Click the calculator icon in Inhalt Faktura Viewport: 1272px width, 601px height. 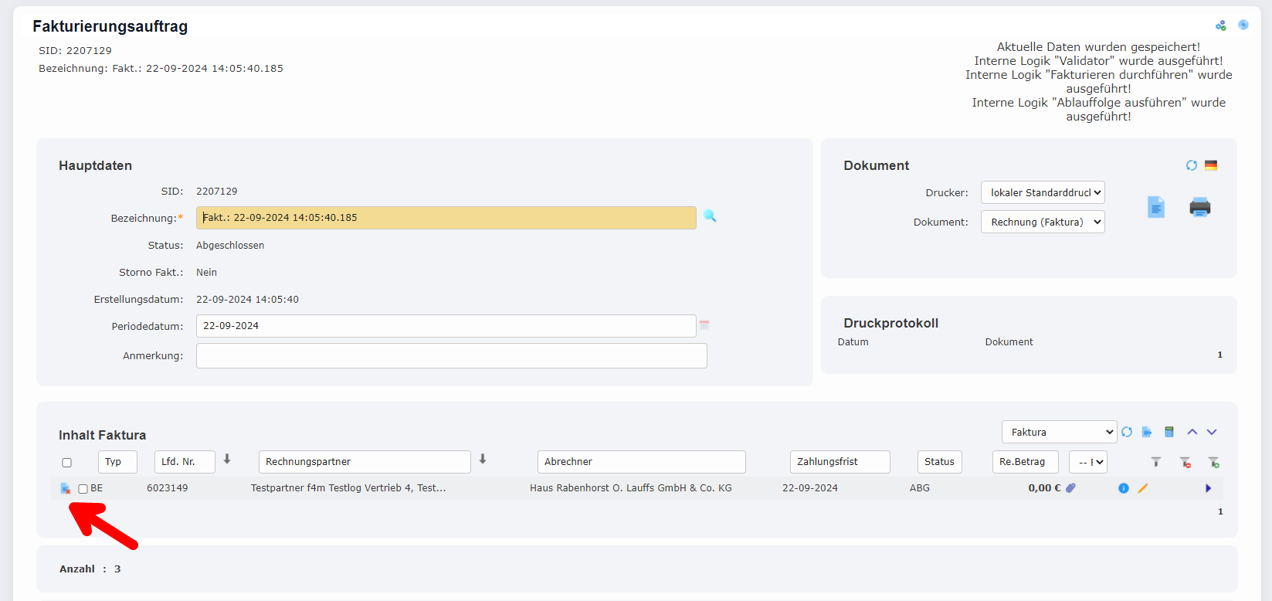click(1169, 432)
